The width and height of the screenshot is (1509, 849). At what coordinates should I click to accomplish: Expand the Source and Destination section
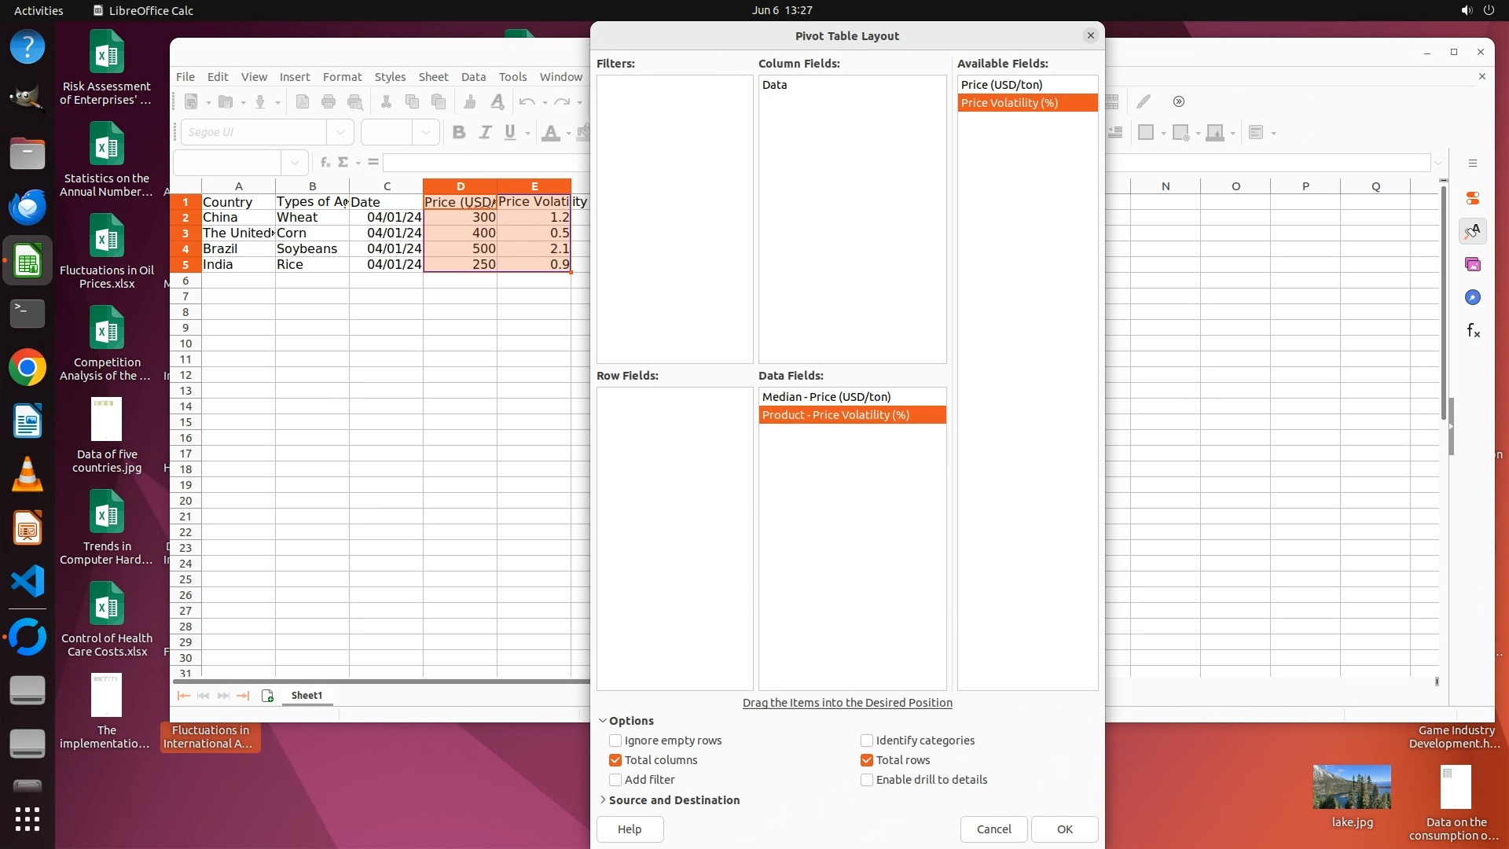click(674, 800)
